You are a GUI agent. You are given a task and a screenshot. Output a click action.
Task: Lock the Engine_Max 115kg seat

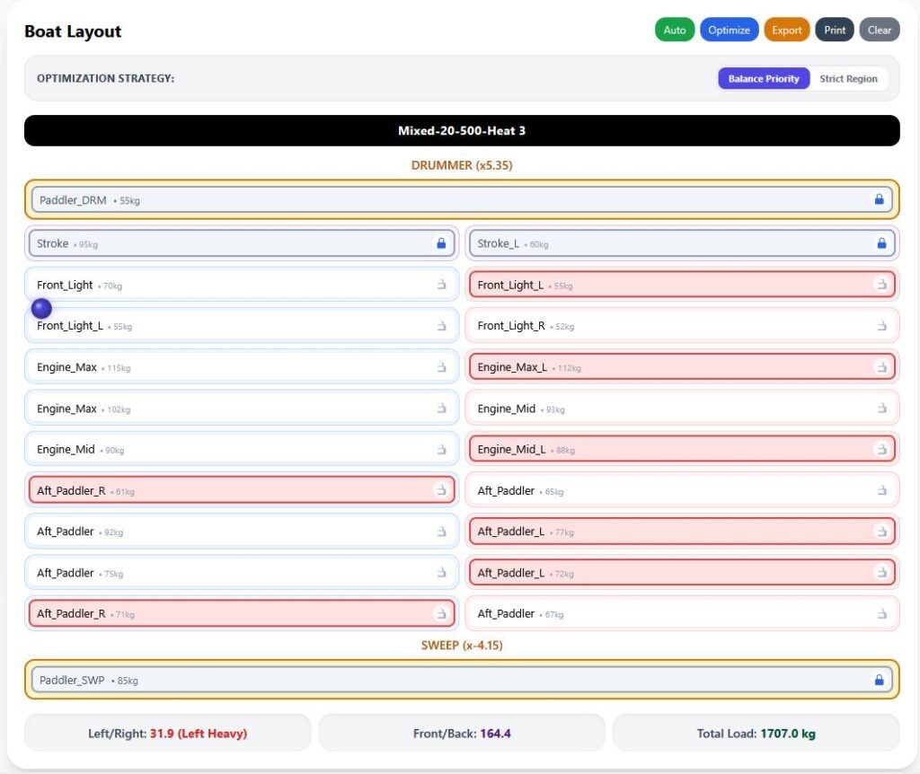441,367
